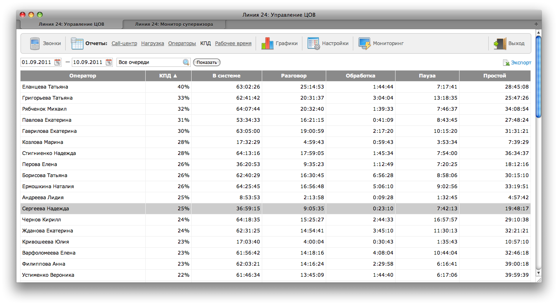Image resolution: width=558 pixels, height=305 pixels.
Task: Click the start date field 01.09.2011
Action: click(37, 62)
